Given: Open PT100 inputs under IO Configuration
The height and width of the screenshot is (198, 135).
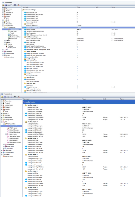Looking at the screenshot, I should pos(13,128).
